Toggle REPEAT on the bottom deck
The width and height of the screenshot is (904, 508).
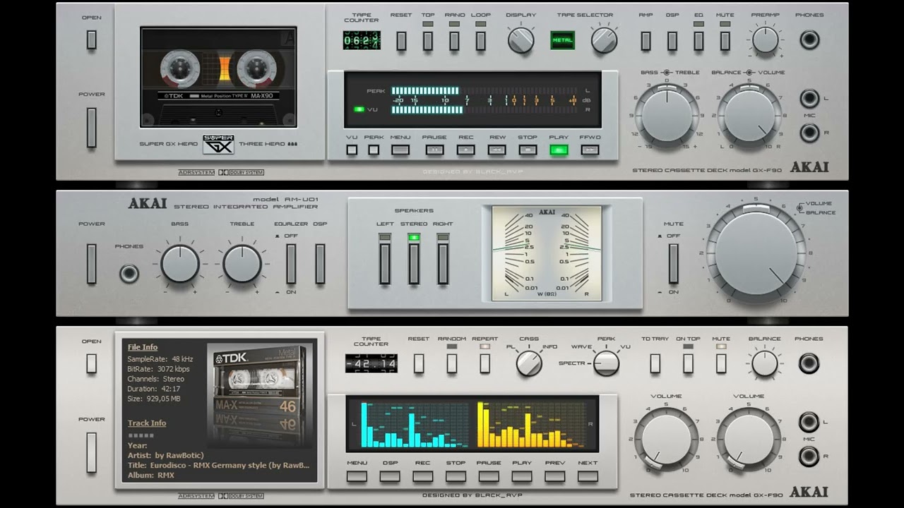click(x=485, y=363)
